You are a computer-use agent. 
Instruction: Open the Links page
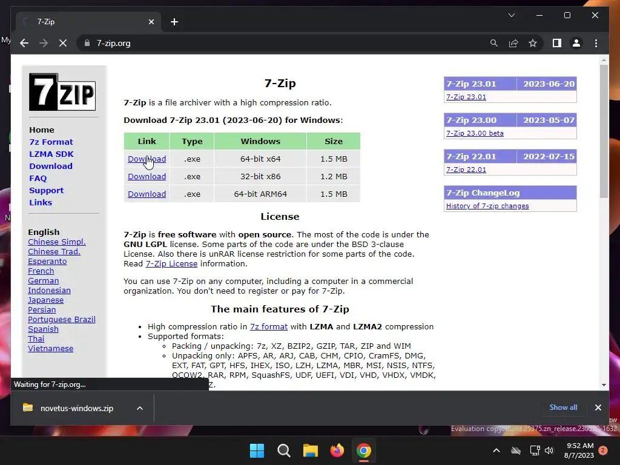click(41, 202)
